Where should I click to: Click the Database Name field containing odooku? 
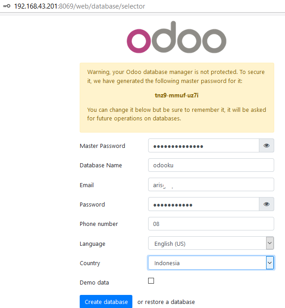(x=211, y=165)
